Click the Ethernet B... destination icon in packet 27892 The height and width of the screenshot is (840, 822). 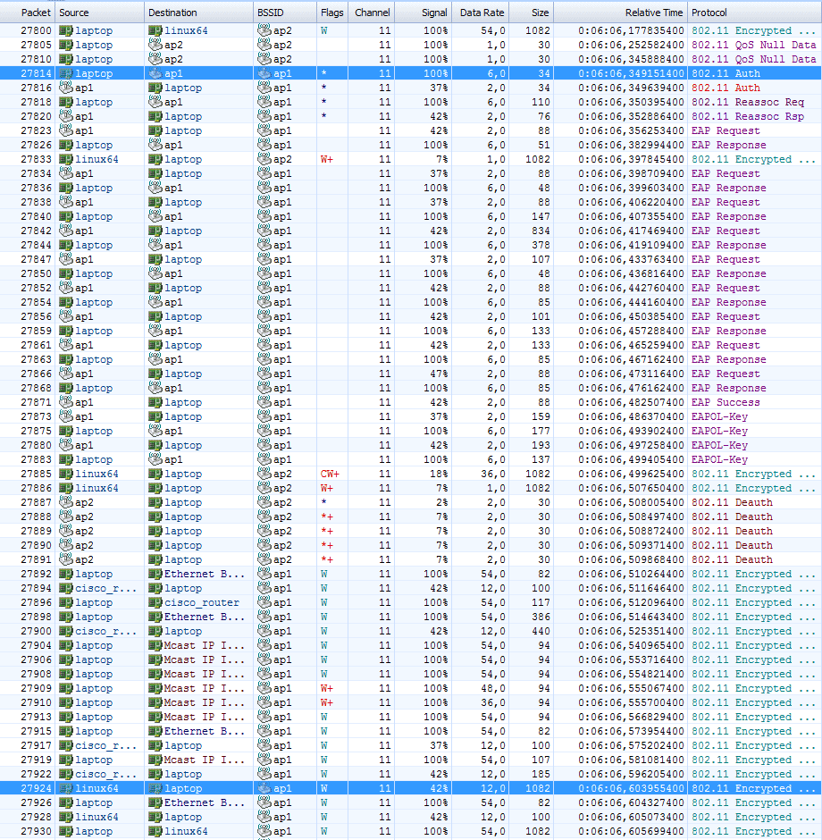155,574
